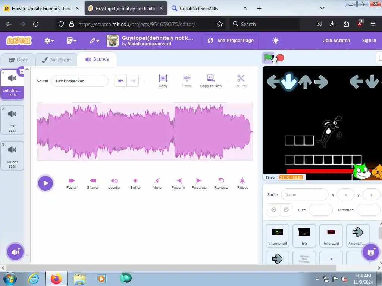Open the Firefox application menu
The width and height of the screenshot is (382, 286).
point(373,24)
